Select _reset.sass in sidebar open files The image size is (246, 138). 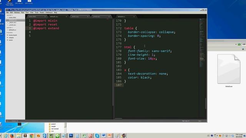click(13, 25)
